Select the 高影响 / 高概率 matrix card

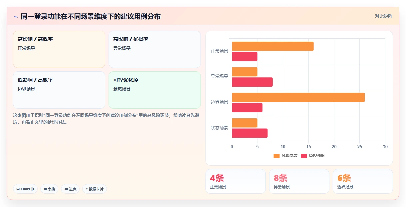pos(59,49)
